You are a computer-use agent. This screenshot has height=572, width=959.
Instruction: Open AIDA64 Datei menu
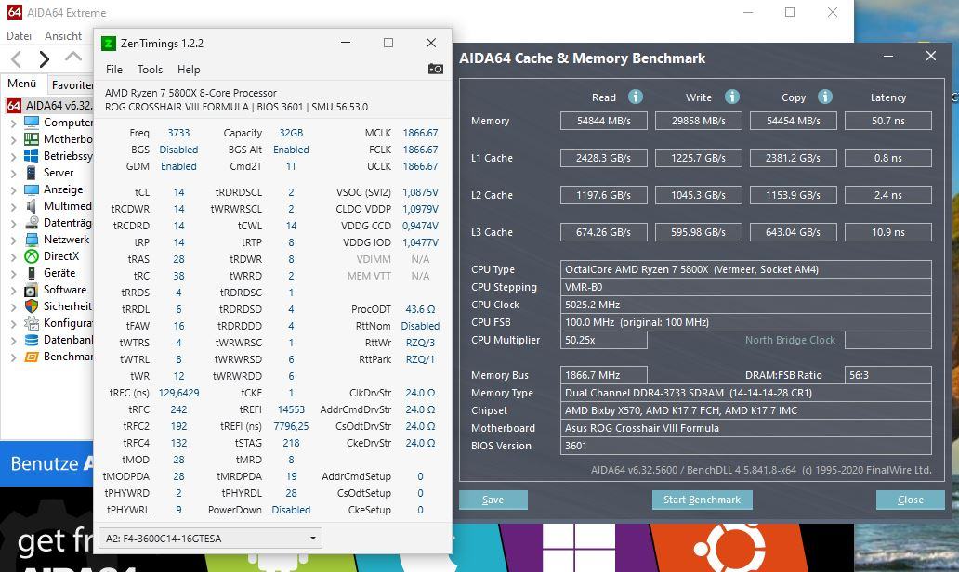click(19, 36)
